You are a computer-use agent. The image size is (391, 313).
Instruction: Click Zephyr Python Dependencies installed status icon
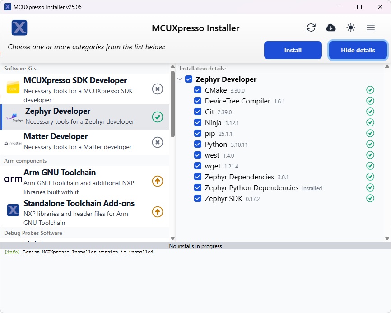[370, 187]
